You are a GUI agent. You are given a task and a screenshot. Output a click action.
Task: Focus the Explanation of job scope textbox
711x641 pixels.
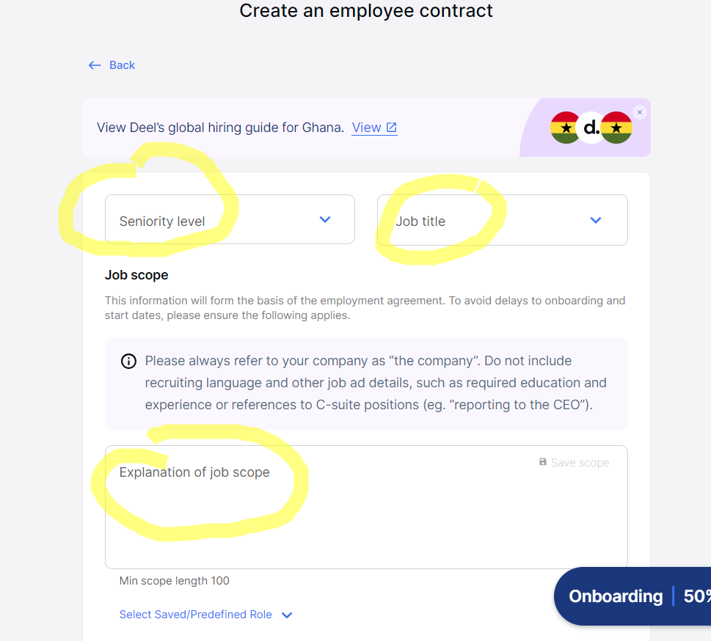click(x=366, y=513)
